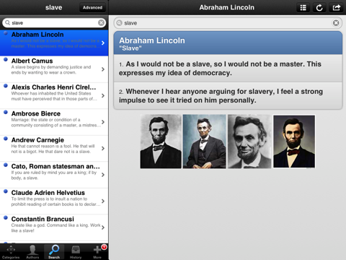The image size is (346, 260).
Task: Open the blue-background seated Lincoln photo
Action: point(204,142)
